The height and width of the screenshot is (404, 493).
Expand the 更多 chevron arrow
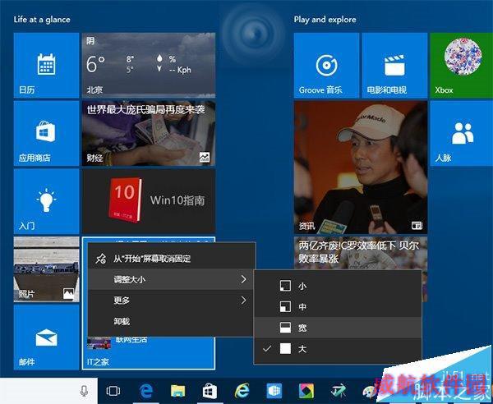(x=243, y=300)
